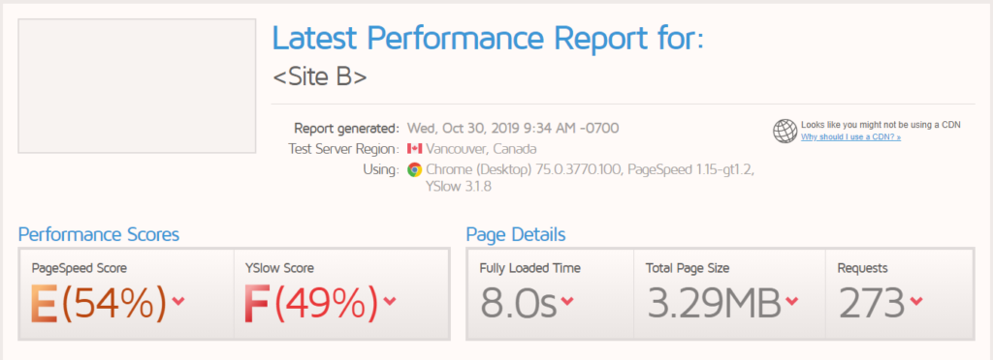Select the Performance Scores heading
This screenshot has width=993, height=360.
[99, 235]
